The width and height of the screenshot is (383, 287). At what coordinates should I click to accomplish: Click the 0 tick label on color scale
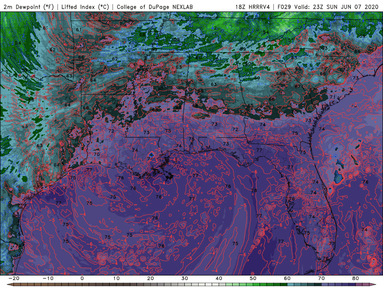pos(82,278)
